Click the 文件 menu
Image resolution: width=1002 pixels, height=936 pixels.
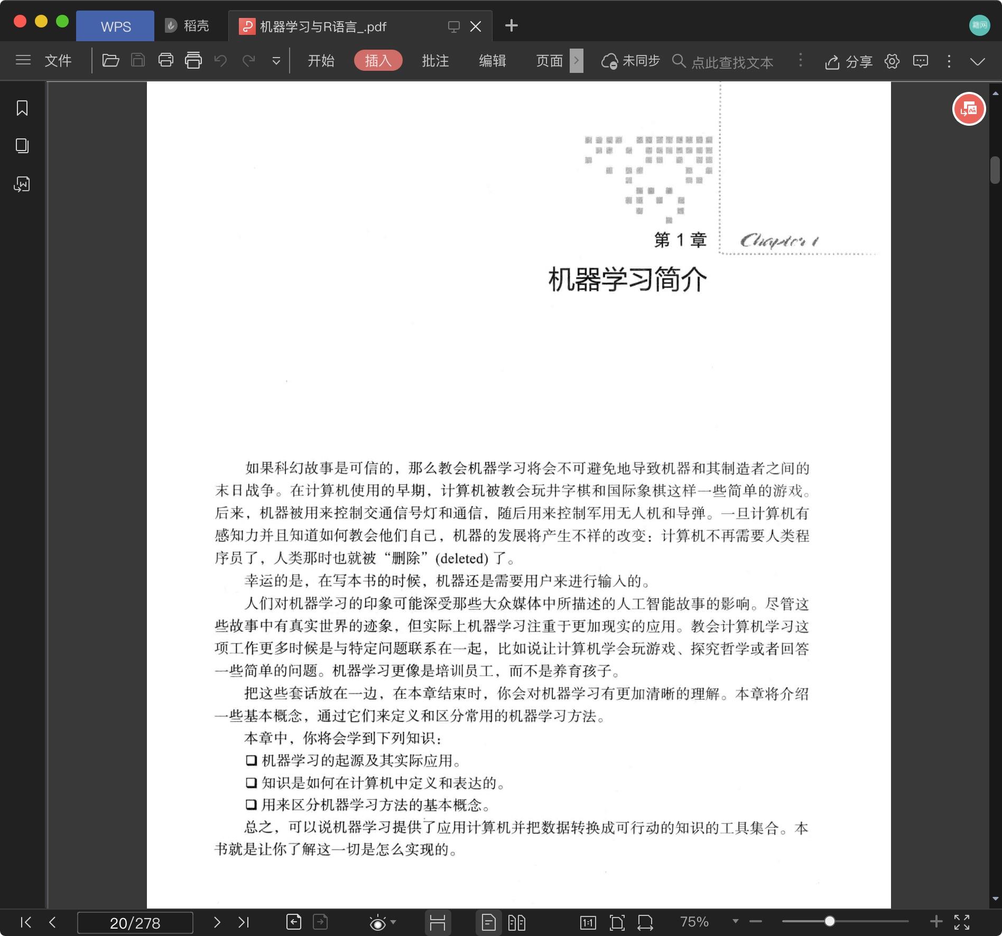pyautogui.click(x=58, y=61)
